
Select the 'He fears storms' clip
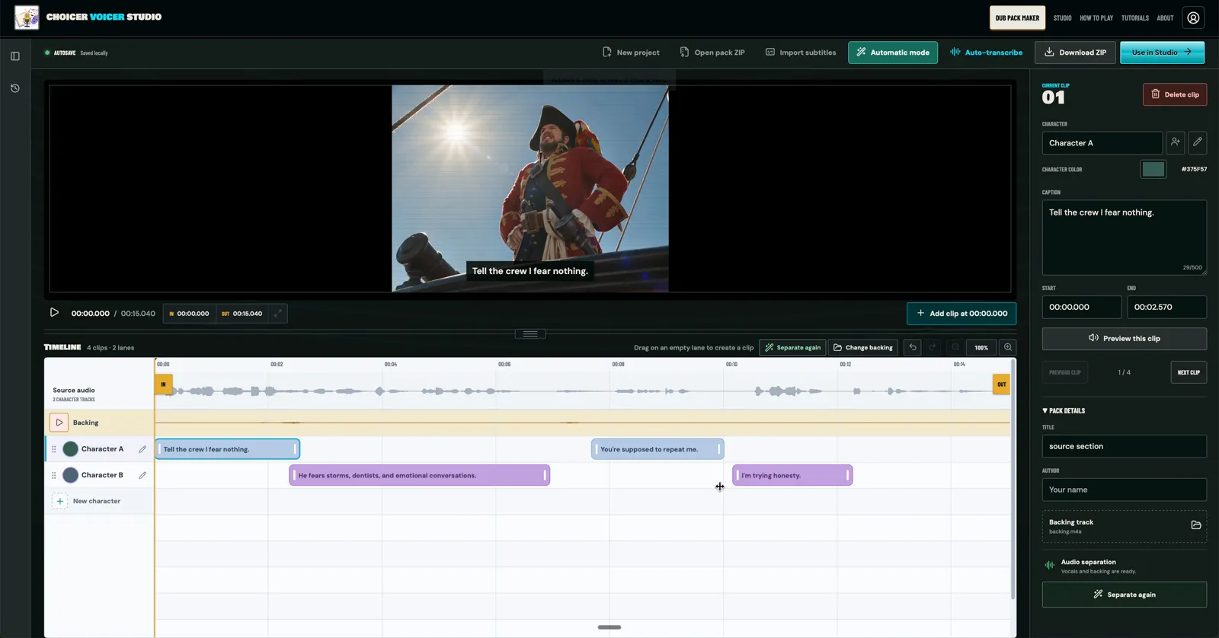[419, 475]
